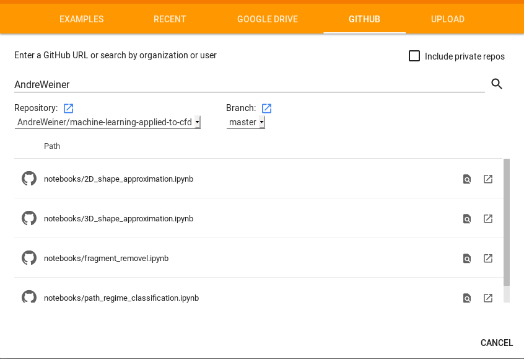Preview 3D_shape_approximation.ipynb with file search icon
524x359 pixels.
tap(467, 218)
